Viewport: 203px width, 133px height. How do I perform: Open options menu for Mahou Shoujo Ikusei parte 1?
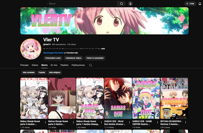[x=101, y=122]
